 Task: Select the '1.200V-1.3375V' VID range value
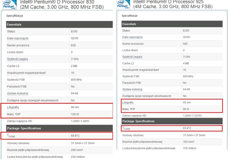(x=192, y=116)
